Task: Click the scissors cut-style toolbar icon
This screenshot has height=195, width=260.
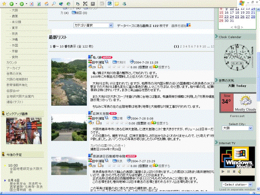Action: pos(85,4)
